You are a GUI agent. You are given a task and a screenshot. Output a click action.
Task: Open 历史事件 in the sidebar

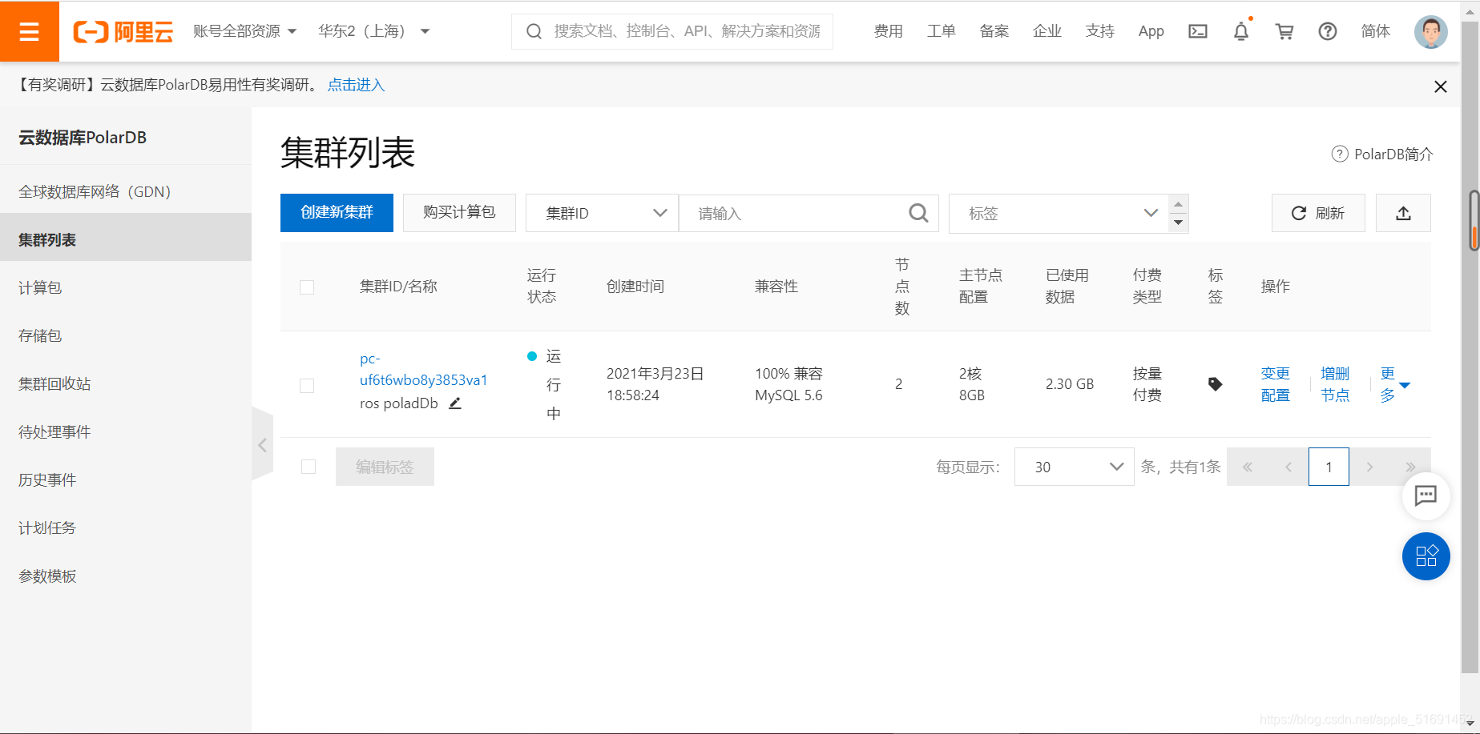(126, 479)
